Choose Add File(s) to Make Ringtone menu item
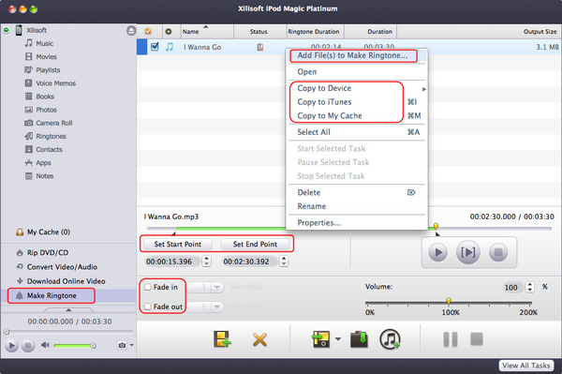 (353, 55)
